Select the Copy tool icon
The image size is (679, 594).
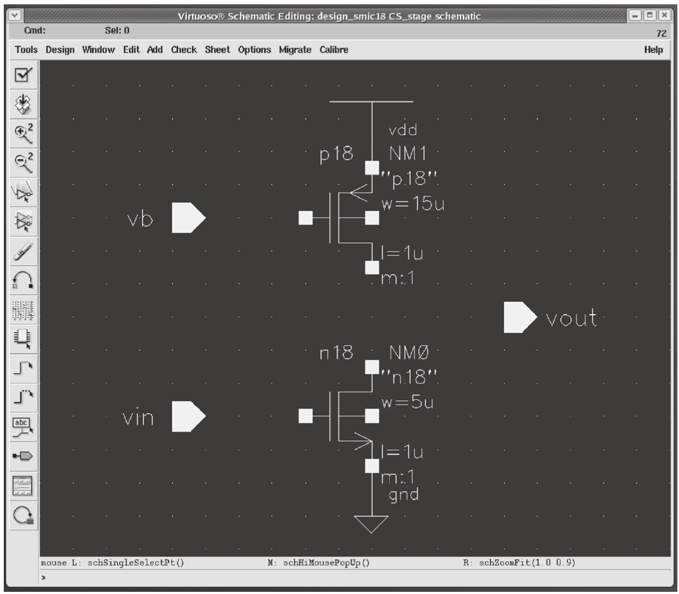pos(23,221)
